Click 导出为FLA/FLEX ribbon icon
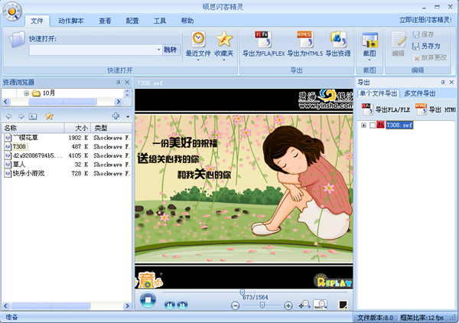Screen dimensions: 459x323 tap(263, 44)
